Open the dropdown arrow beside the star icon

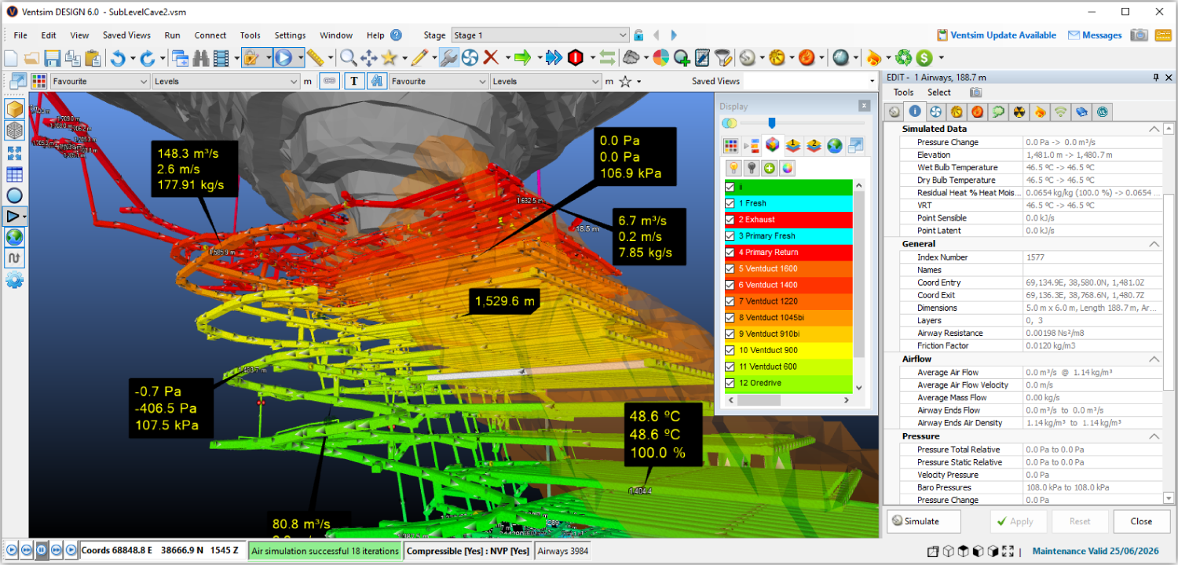(639, 82)
